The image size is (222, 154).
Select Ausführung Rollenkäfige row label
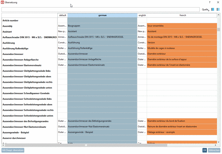tap(15, 49)
